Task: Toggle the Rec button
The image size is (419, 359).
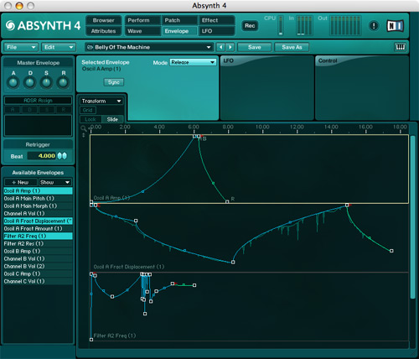Action: pos(250,26)
